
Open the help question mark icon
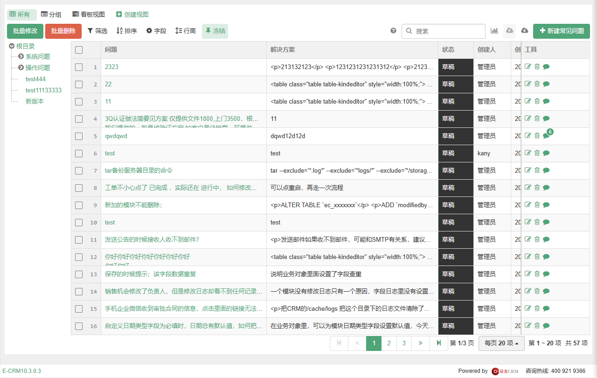pyautogui.click(x=393, y=31)
